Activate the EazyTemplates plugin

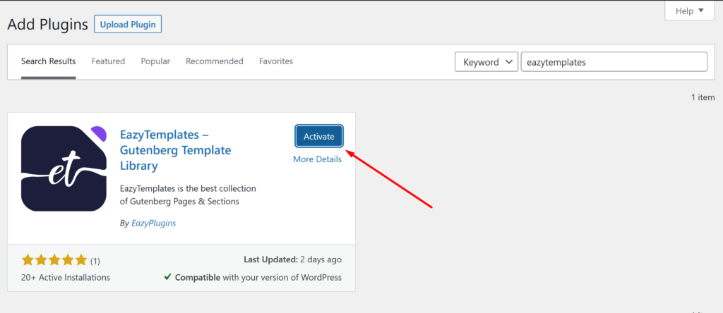coord(319,136)
